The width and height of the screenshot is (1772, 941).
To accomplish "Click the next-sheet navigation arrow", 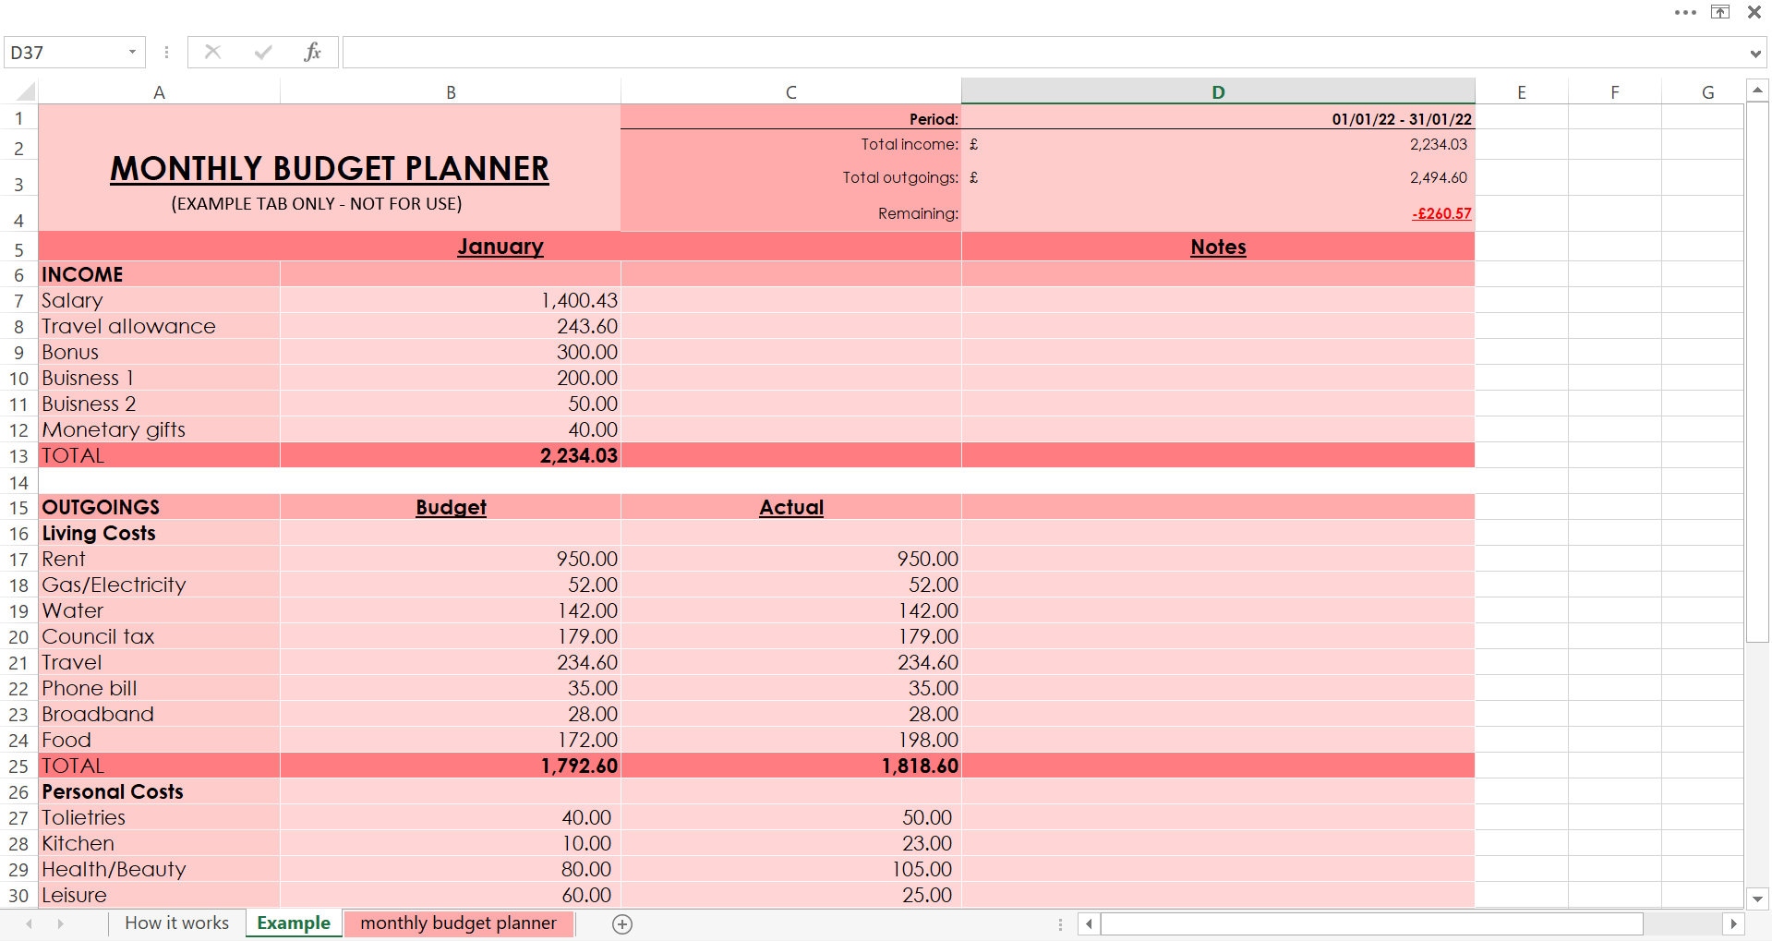I will click(58, 923).
